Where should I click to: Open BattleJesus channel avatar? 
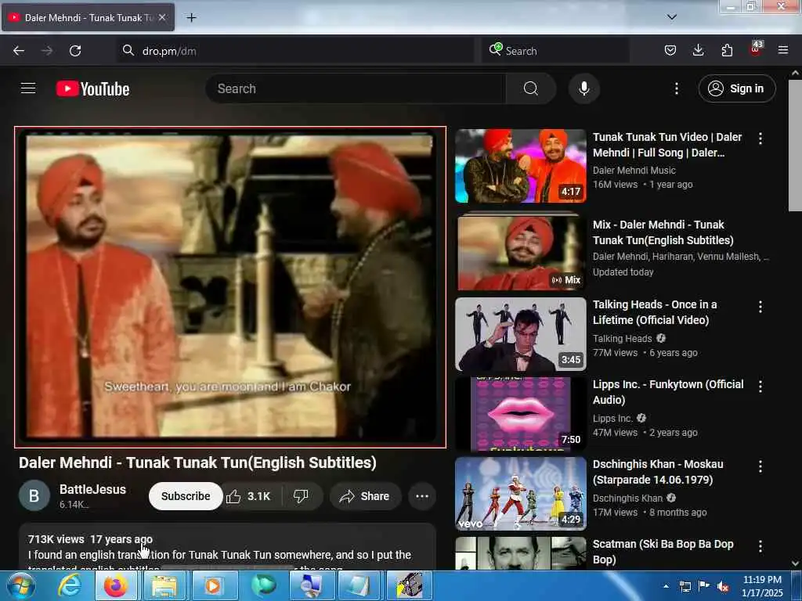[x=34, y=495]
